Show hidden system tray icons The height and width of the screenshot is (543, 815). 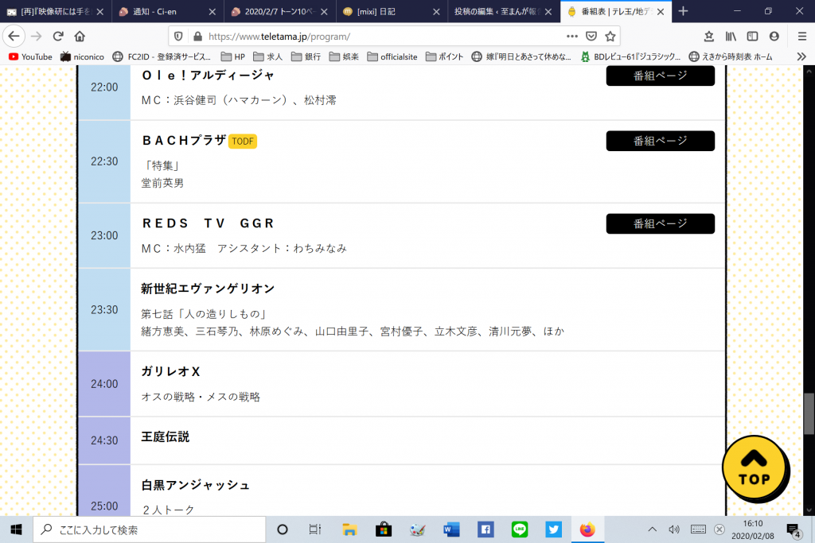[x=652, y=529]
